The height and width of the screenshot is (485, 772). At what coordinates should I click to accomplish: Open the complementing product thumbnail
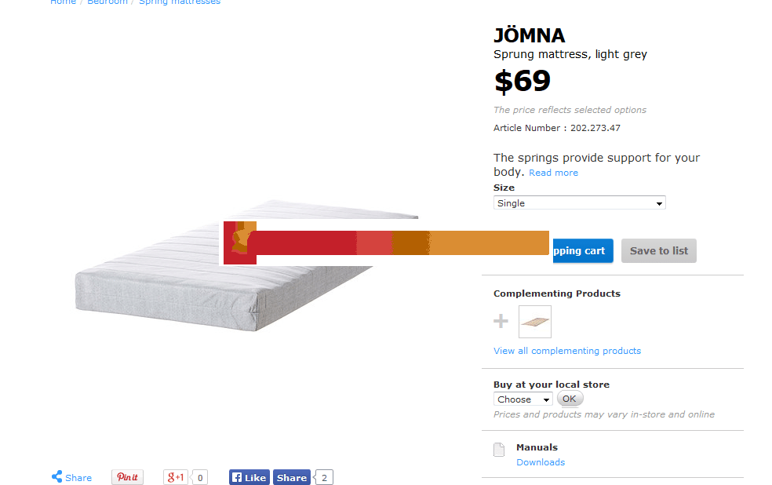[535, 322]
